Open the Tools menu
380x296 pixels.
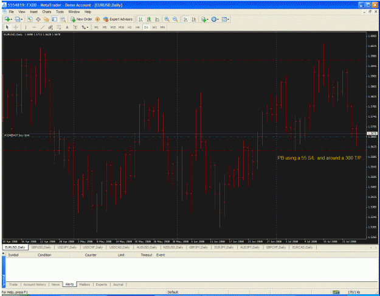(60, 12)
